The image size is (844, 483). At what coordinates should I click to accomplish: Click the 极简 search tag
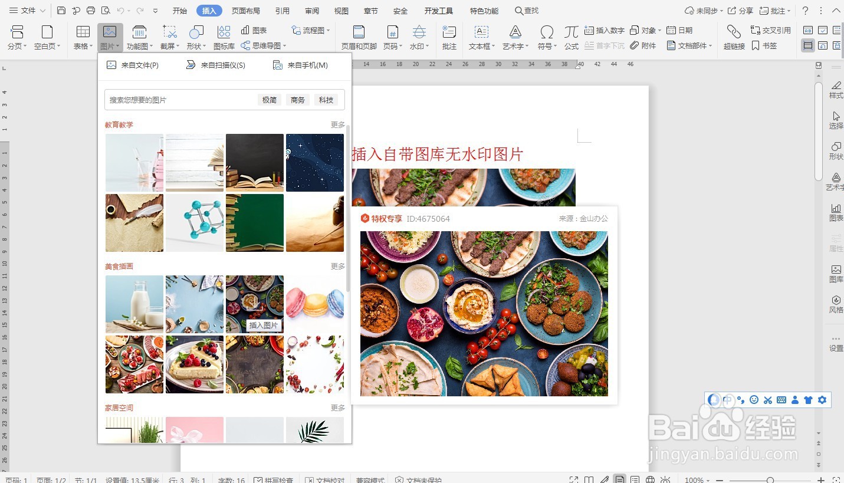coord(270,100)
